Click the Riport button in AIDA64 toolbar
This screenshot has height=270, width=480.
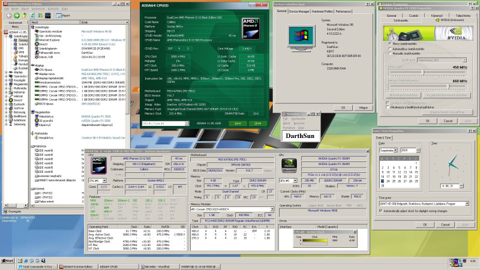pyautogui.click(x=63, y=16)
